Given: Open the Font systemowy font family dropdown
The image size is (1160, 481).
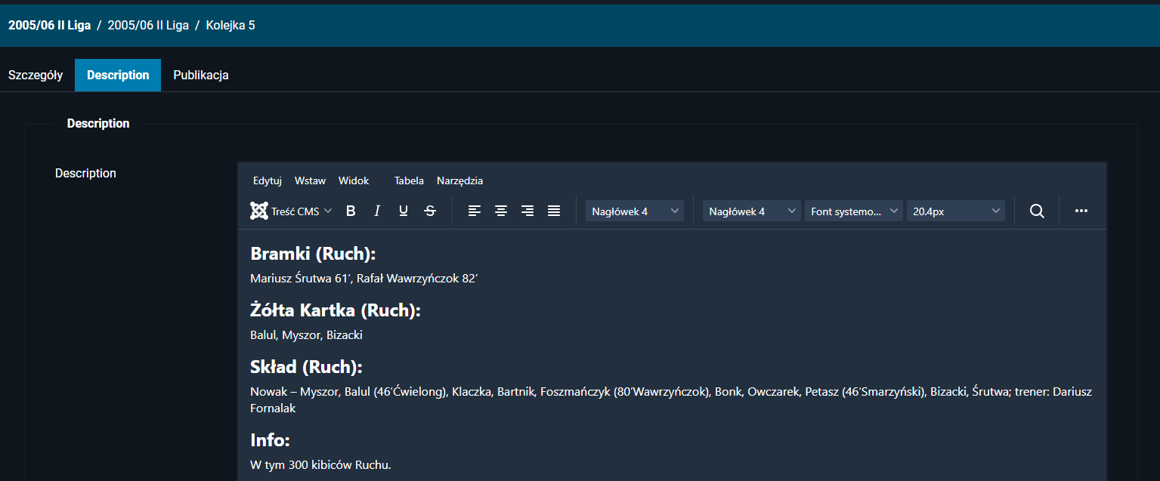Looking at the screenshot, I should [x=854, y=211].
